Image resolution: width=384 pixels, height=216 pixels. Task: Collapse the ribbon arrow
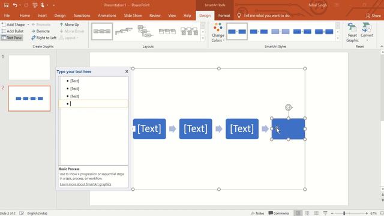tap(382, 46)
